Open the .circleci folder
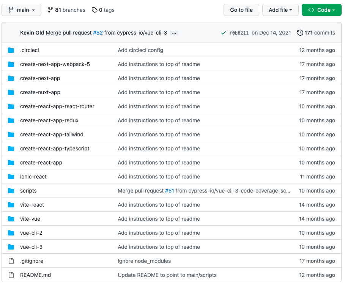This screenshot has height=286, width=345. (30, 50)
